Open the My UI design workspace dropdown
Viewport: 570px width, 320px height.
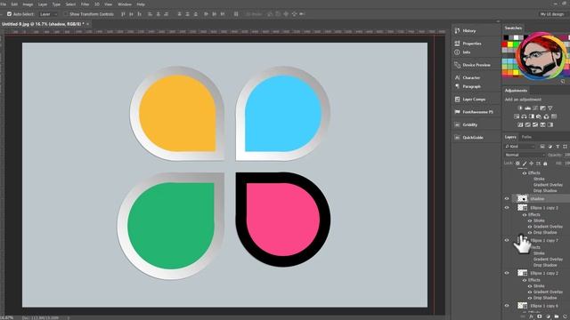[552, 14]
